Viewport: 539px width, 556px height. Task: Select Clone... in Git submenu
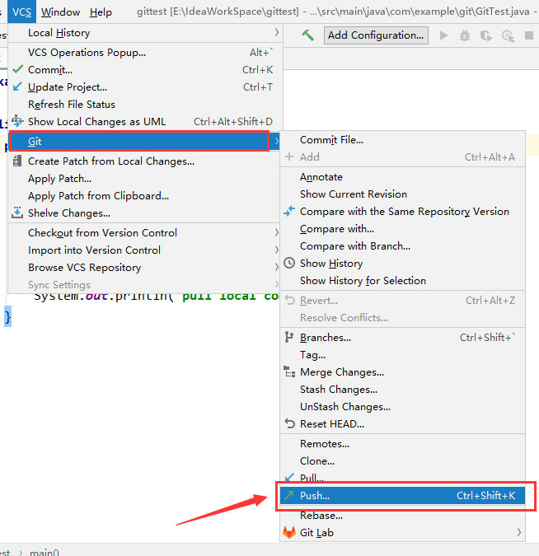point(402,461)
